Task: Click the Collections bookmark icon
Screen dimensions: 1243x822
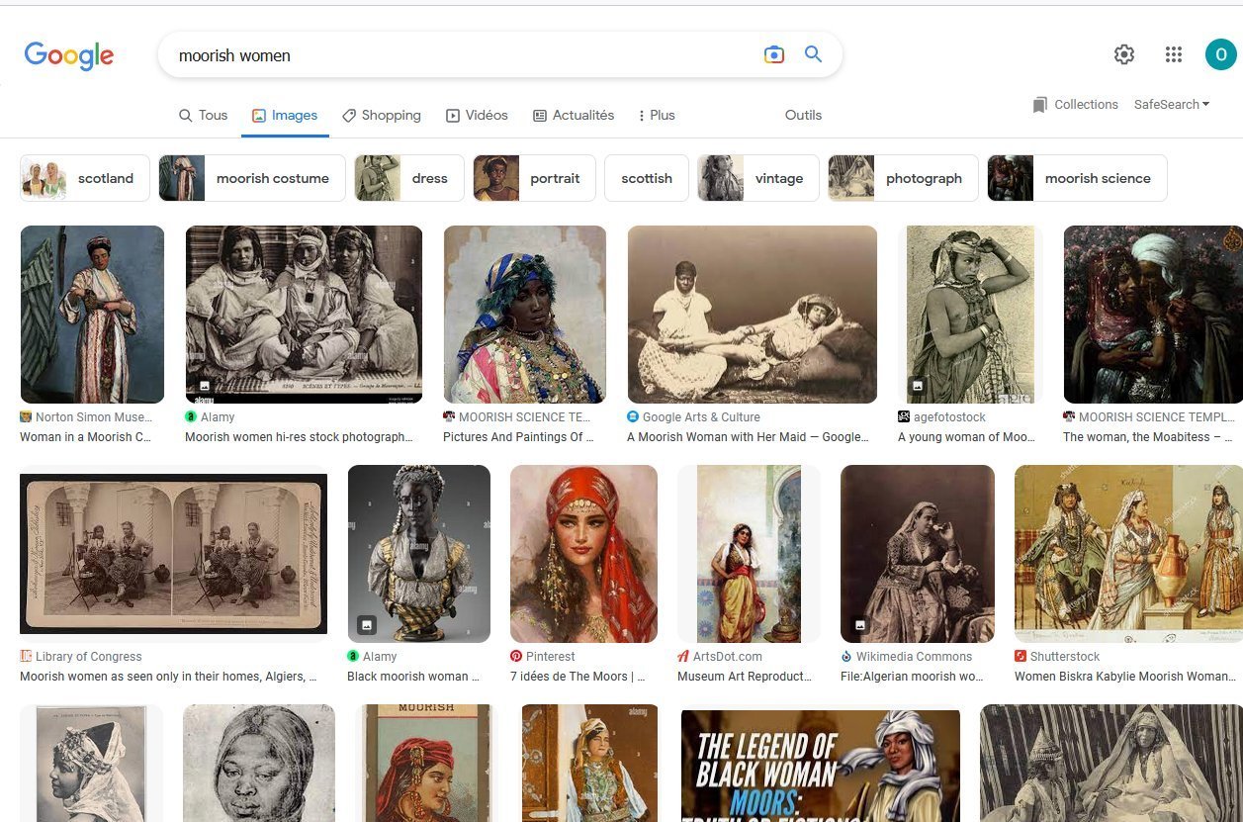Action: [x=1039, y=105]
